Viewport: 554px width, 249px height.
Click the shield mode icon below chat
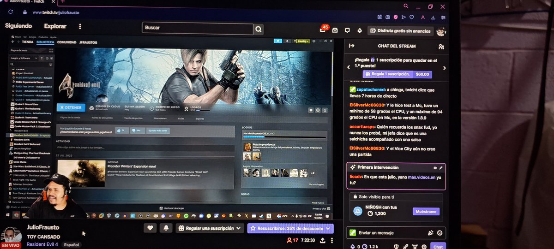pyautogui.click(x=395, y=247)
